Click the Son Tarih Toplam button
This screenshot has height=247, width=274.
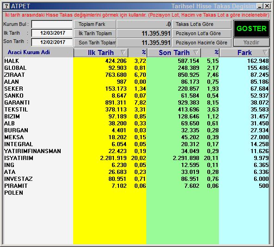click(95, 43)
